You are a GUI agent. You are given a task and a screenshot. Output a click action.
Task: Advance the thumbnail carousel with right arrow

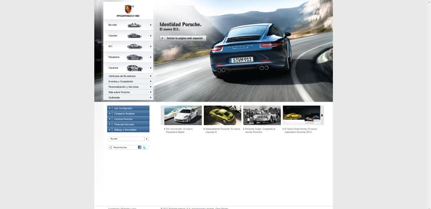(x=322, y=116)
